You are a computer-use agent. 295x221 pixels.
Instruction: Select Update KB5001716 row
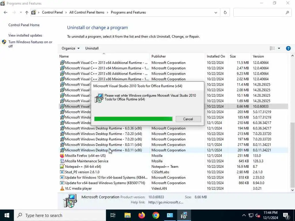[173, 183]
